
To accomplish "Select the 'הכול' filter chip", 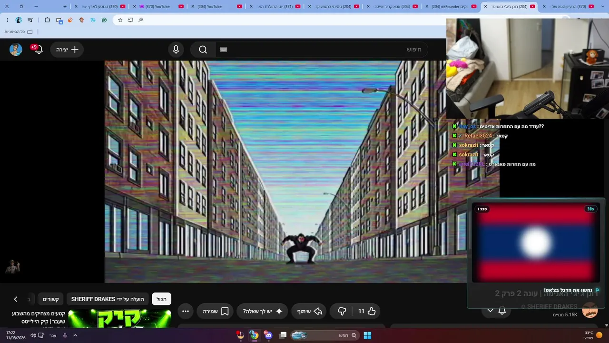I will click(162, 299).
